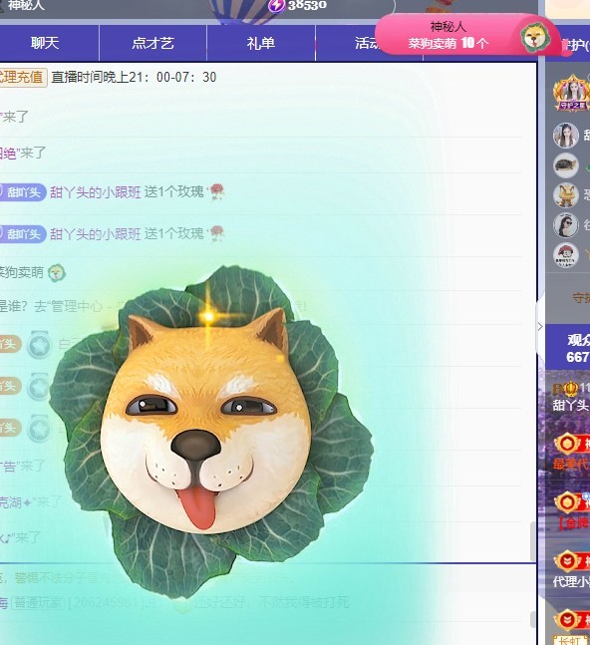Click the turtle avatar in guard list
This screenshot has height=645, width=590.
[x=566, y=165]
